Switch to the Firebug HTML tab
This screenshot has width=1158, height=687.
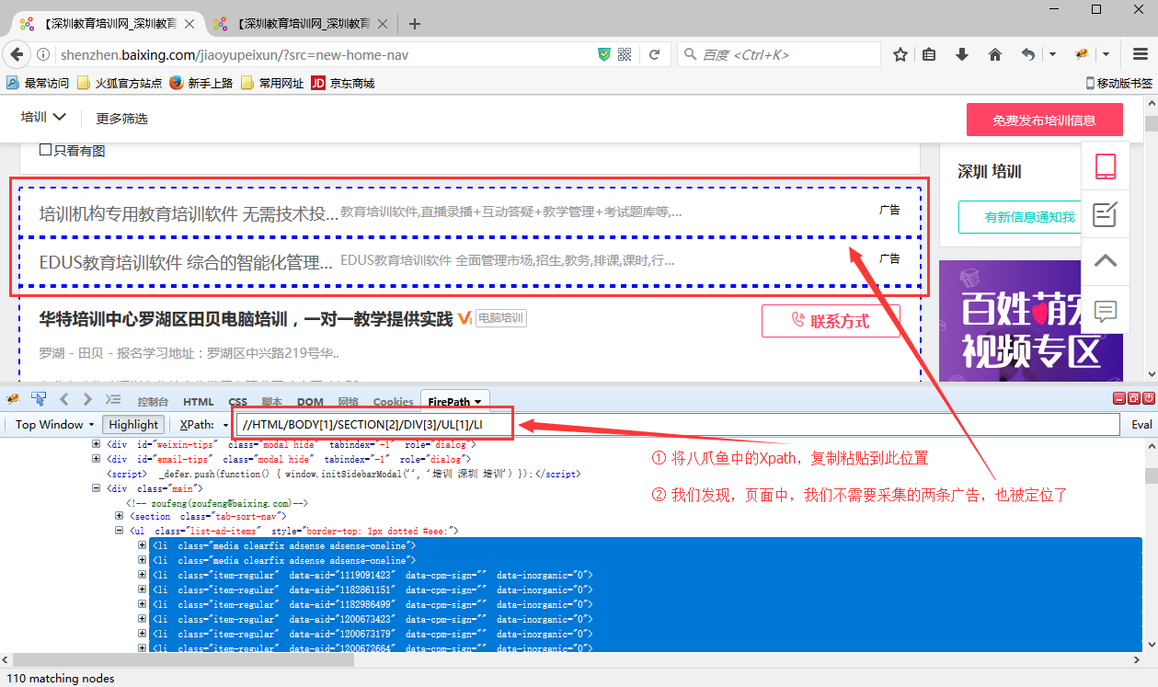pyautogui.click(x=198, y=402)
